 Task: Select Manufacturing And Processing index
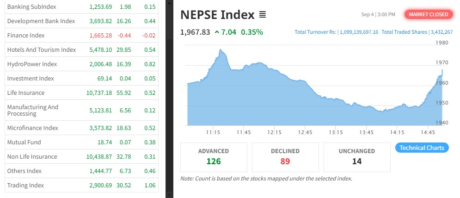click(x=33, y=110)
